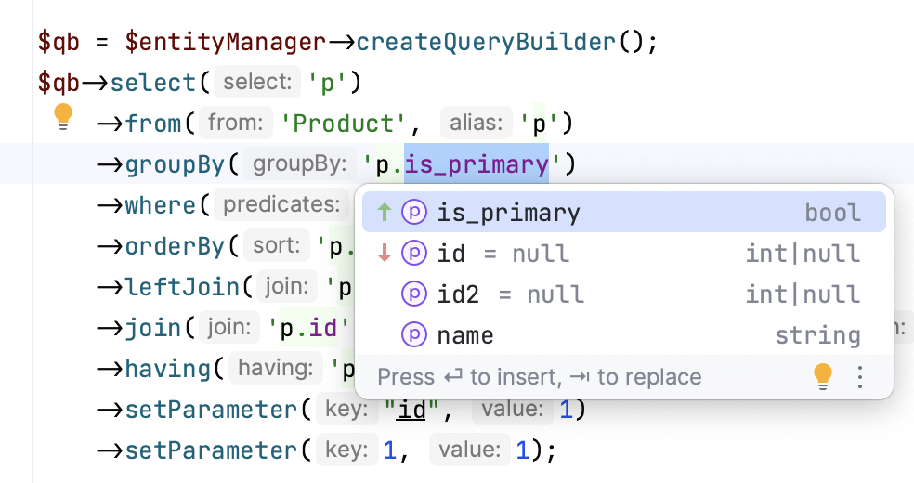Click the 'Product' string in the from call
914x483 pixels.
[x=344, y=124]
